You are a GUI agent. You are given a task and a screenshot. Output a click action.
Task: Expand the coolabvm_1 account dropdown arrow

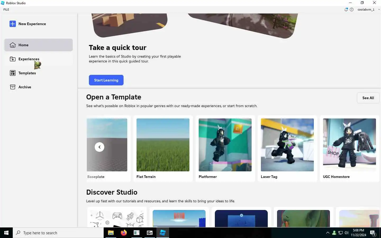point(379,10)
